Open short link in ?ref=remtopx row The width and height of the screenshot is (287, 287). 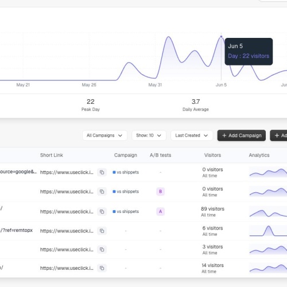coord(67,231)
